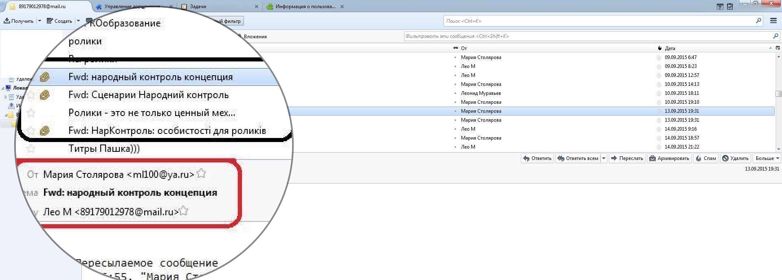Open the hamburger application menu

[773, 21]
